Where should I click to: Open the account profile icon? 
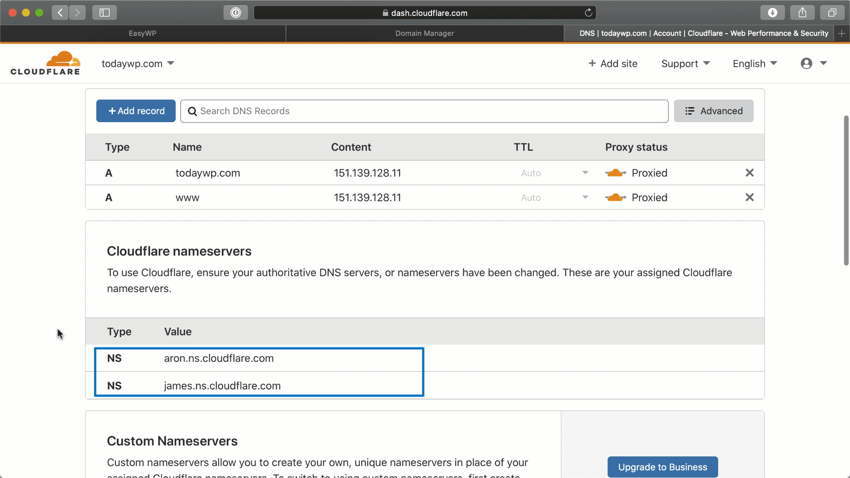click(807, 63)
